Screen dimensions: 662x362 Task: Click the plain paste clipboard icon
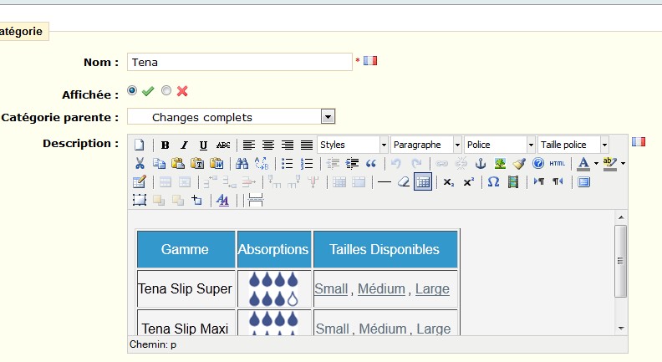178,163
